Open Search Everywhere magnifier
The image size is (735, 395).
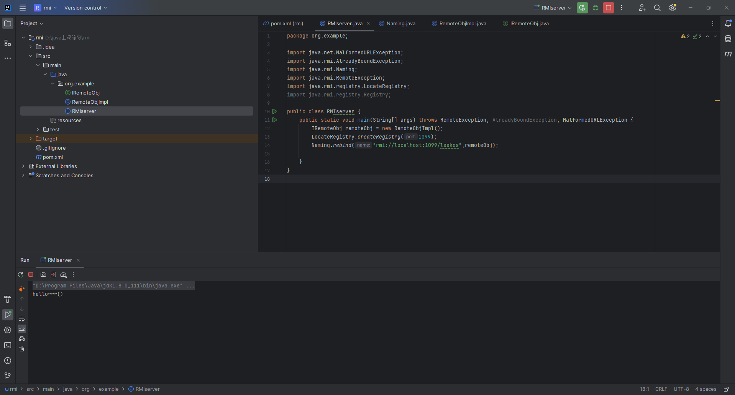click(x=657, y=8)
